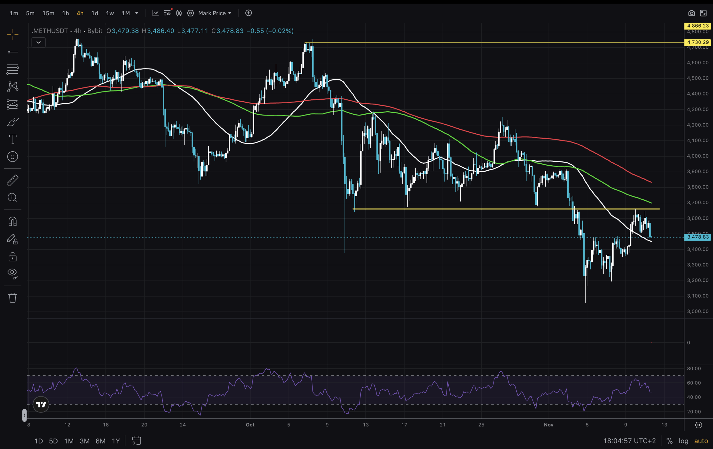Switch to the 1d timeframe
Image resolution: width=713 pixels, height=449 pixels.
(x=94, y=13)
